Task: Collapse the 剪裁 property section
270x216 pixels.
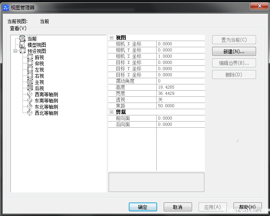Action: [x=112, y=112]
